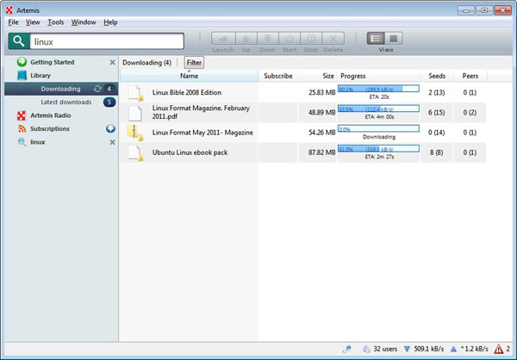This screenshot has width=517, height=360.
Task: Select Latest downloads in sidebar
Action: [x=66, y=102]
